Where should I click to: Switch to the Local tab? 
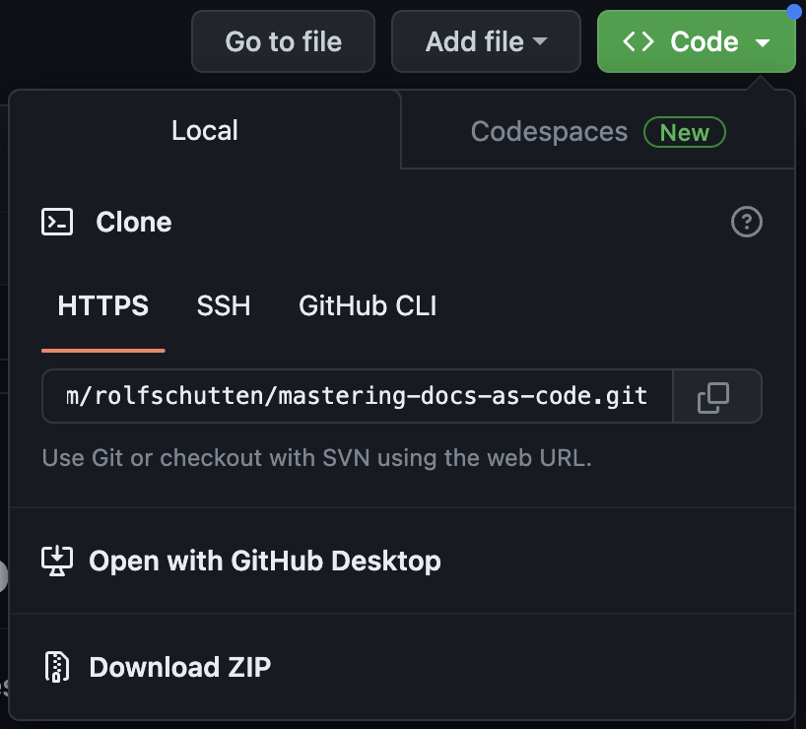(205, 131)
